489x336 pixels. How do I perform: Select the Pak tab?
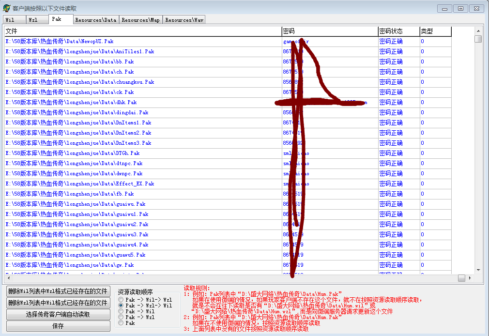point(61,19)
